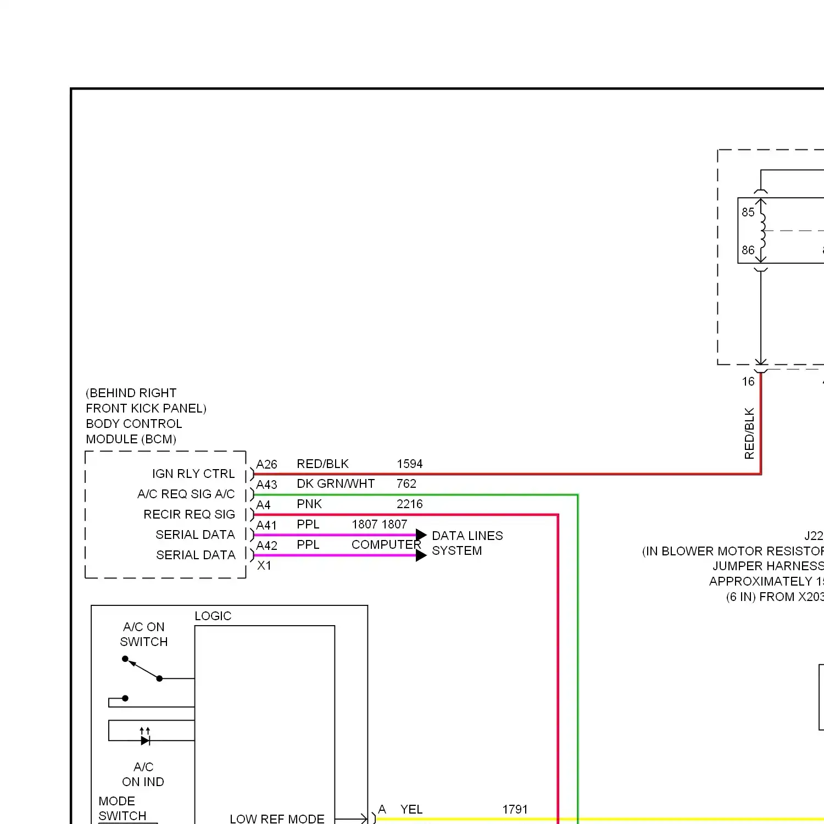Click the '(6 IN) FROM X203' text
The height and width of the screenshot is (824, 824).
pyautogui.click(x=775, y=597)
